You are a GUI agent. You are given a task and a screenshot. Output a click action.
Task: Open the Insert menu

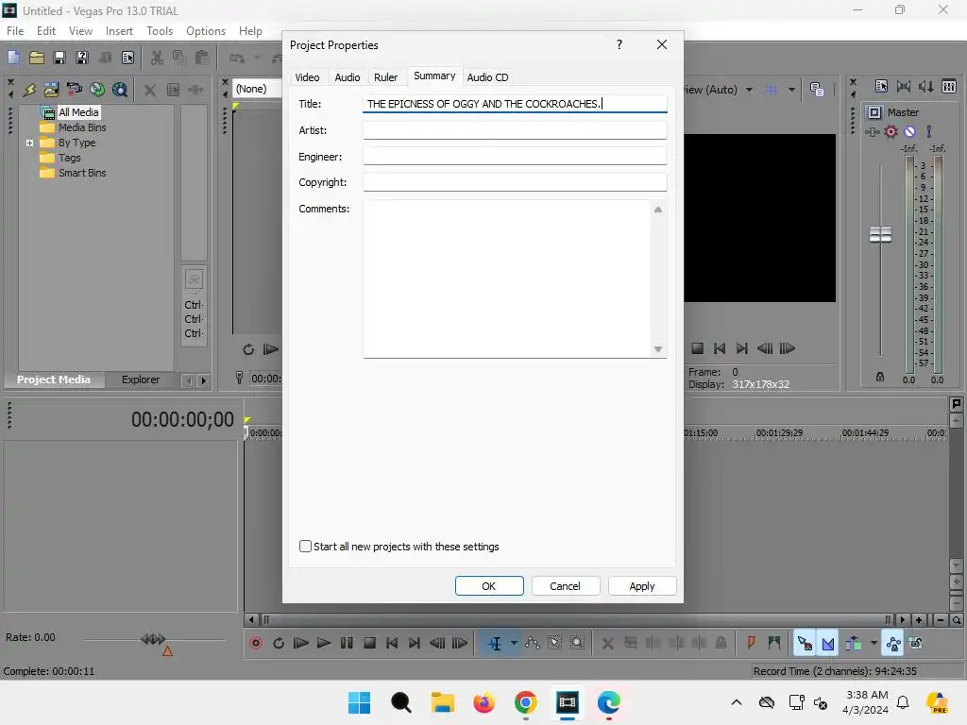point(119,31)
